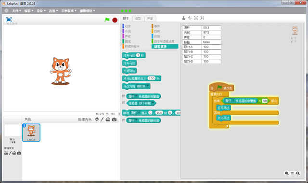Image resolution: width=308 pixels, height=183 pixels.
Task: Tick checkbox for 滑杆 传感器的测量值 reporter
Action: [x=124, y=96]
